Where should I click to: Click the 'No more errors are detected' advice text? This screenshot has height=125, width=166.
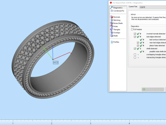[149, 18]
